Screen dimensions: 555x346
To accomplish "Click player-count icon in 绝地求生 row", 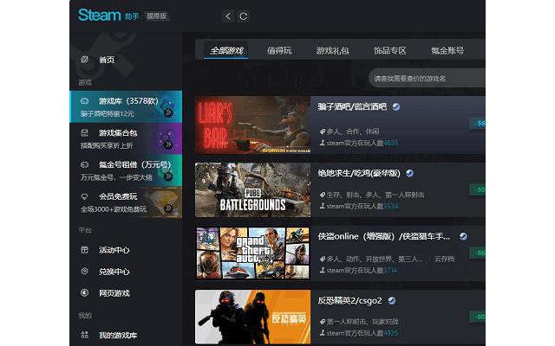I will [322, 206].
